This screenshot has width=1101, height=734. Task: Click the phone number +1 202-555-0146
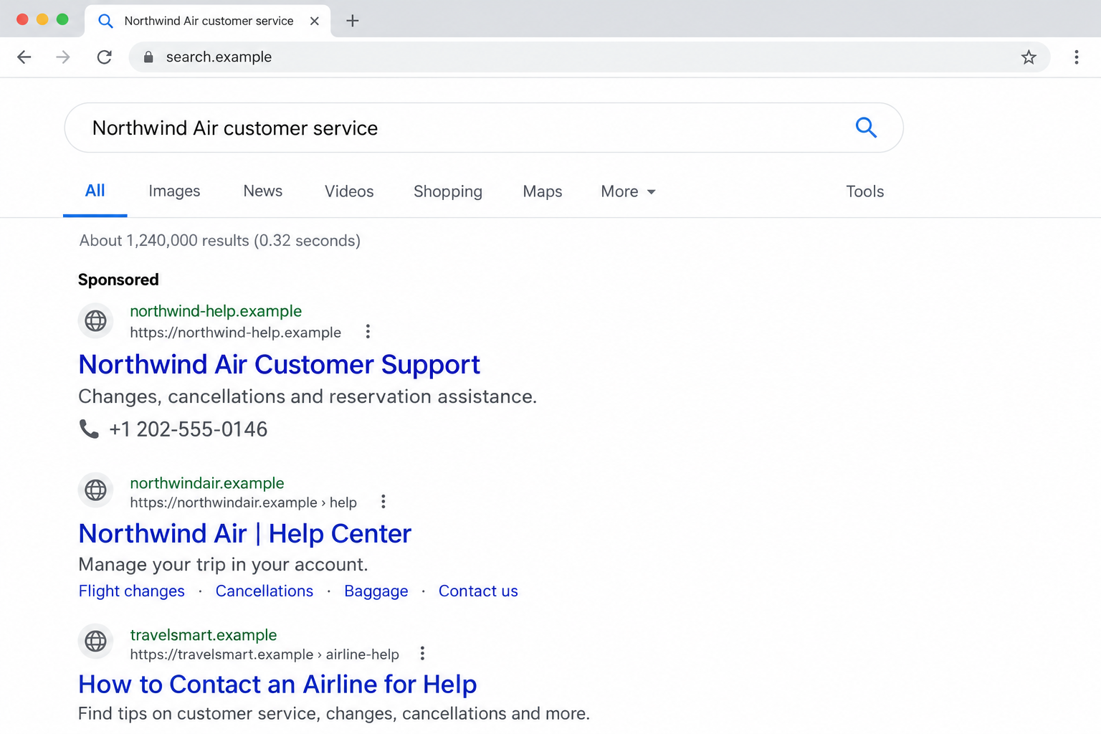(x=189, y=429)
